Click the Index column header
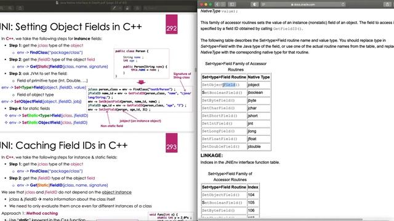 click(x=253, y=187)
